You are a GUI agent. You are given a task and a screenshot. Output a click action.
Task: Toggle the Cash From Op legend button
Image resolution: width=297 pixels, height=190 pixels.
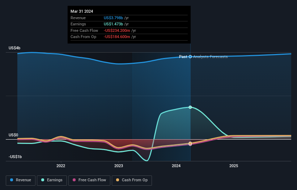132,180
